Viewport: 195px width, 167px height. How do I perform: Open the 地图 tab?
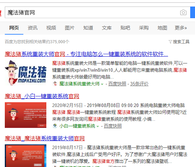[x=162, y=28]
